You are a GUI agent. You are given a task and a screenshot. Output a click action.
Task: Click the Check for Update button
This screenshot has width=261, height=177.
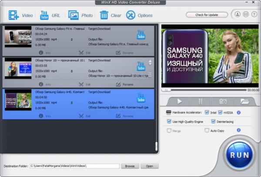click(207, 15)
